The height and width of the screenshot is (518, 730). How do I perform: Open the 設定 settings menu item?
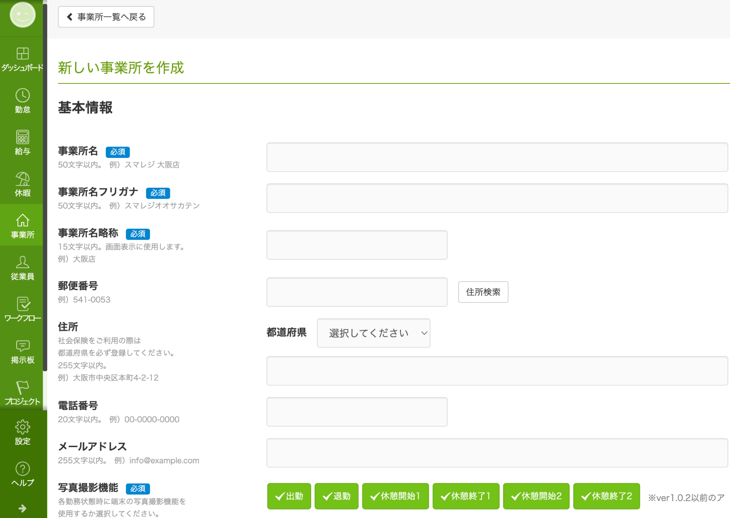[23, 433]
